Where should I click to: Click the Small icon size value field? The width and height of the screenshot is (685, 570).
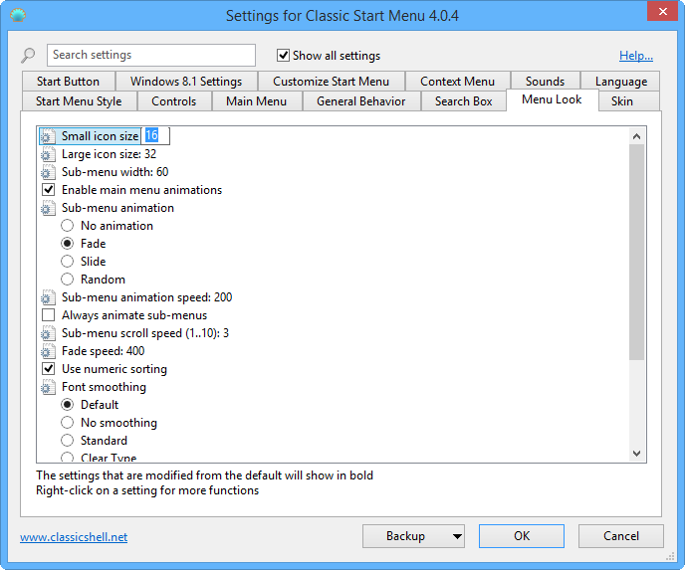[x=155, y=135]
